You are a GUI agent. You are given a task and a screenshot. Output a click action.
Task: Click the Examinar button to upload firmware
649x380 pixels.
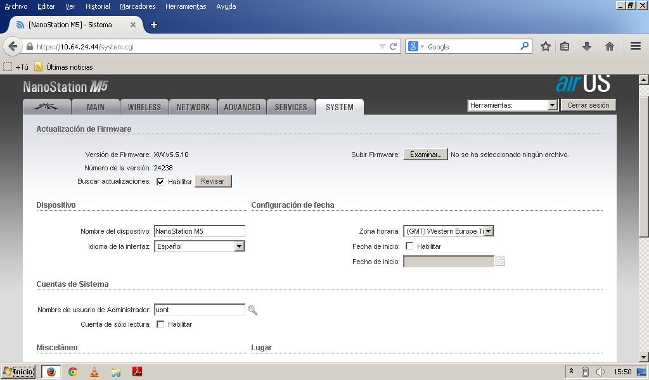click(x=425, y=155)
